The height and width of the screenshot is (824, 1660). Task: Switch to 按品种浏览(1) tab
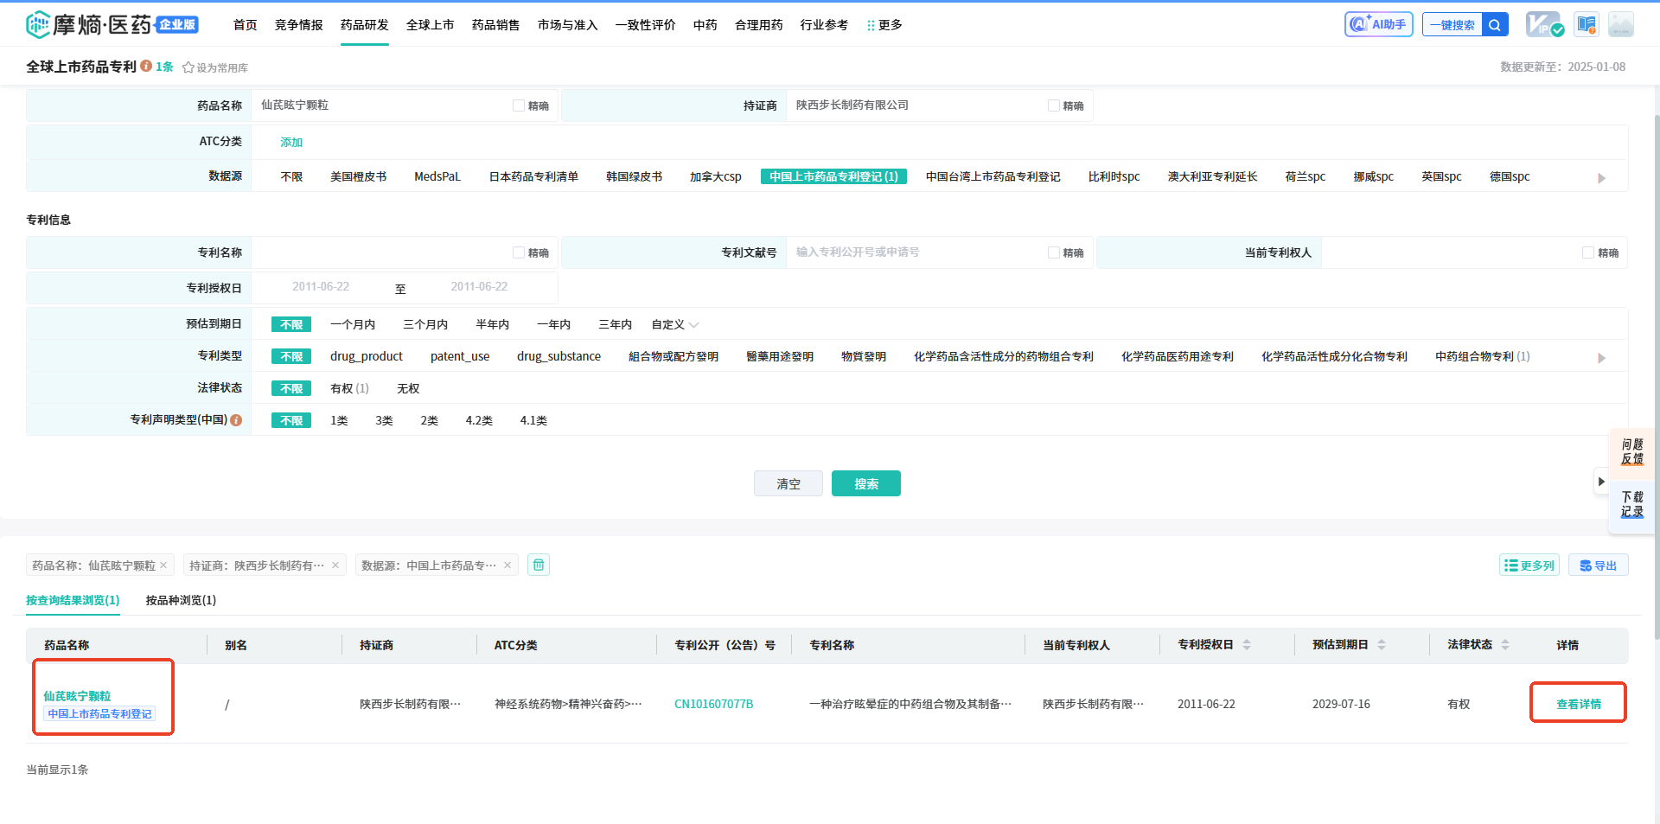click(181, 600)
